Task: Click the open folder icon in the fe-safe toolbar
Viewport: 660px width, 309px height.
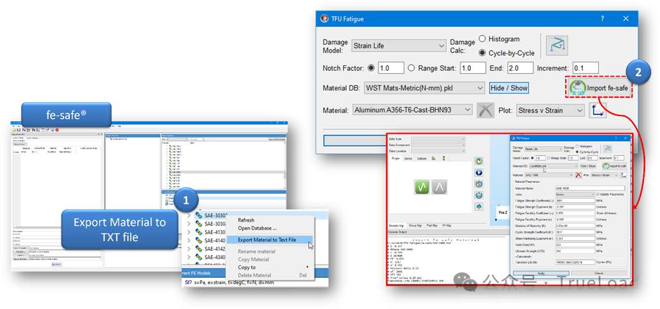Action: (x=14, y=130)
